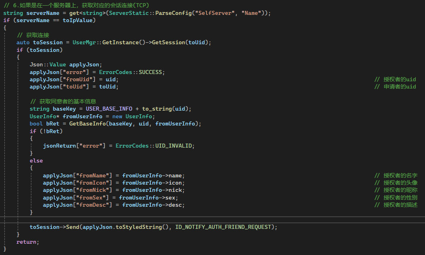Click GetBaseInfo function call
Screen dimensions: 425x255
point(87,123)
